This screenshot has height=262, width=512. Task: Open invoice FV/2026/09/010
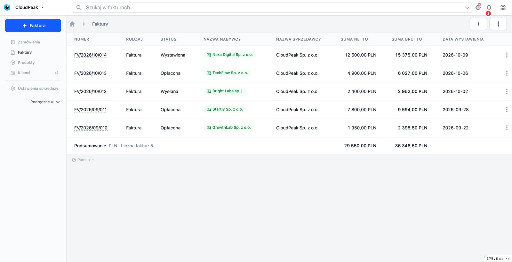[91, 128]
